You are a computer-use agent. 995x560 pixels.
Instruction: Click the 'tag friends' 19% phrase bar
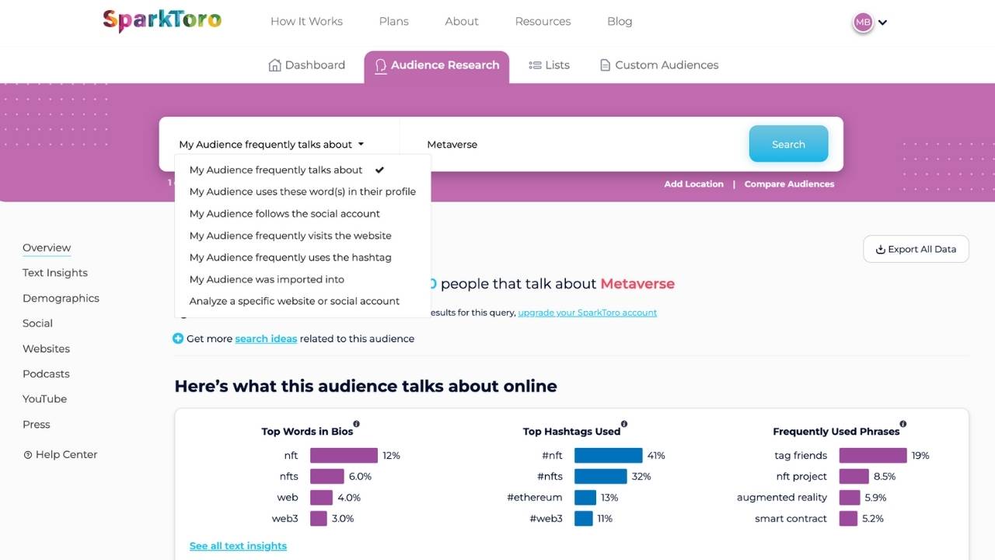(873, 456)
